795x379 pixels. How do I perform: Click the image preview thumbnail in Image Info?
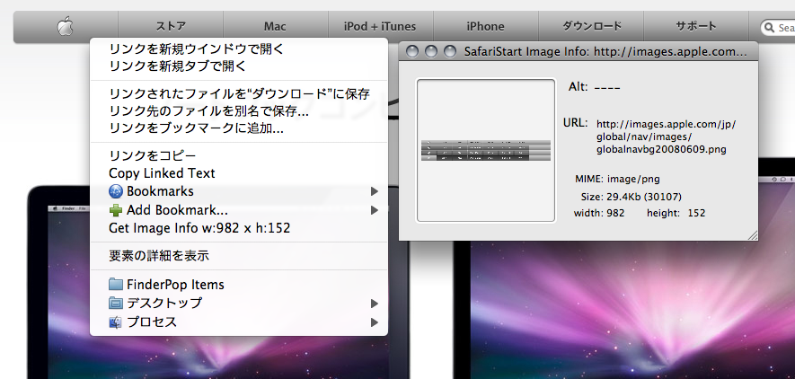[x=486, y=150]
